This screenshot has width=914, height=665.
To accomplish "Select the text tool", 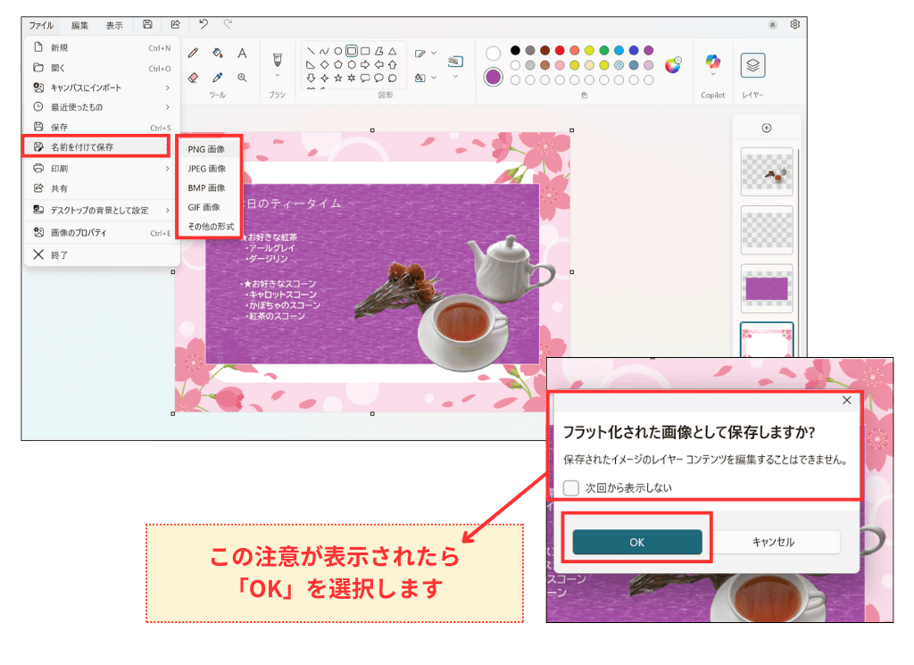I will 243,53.
